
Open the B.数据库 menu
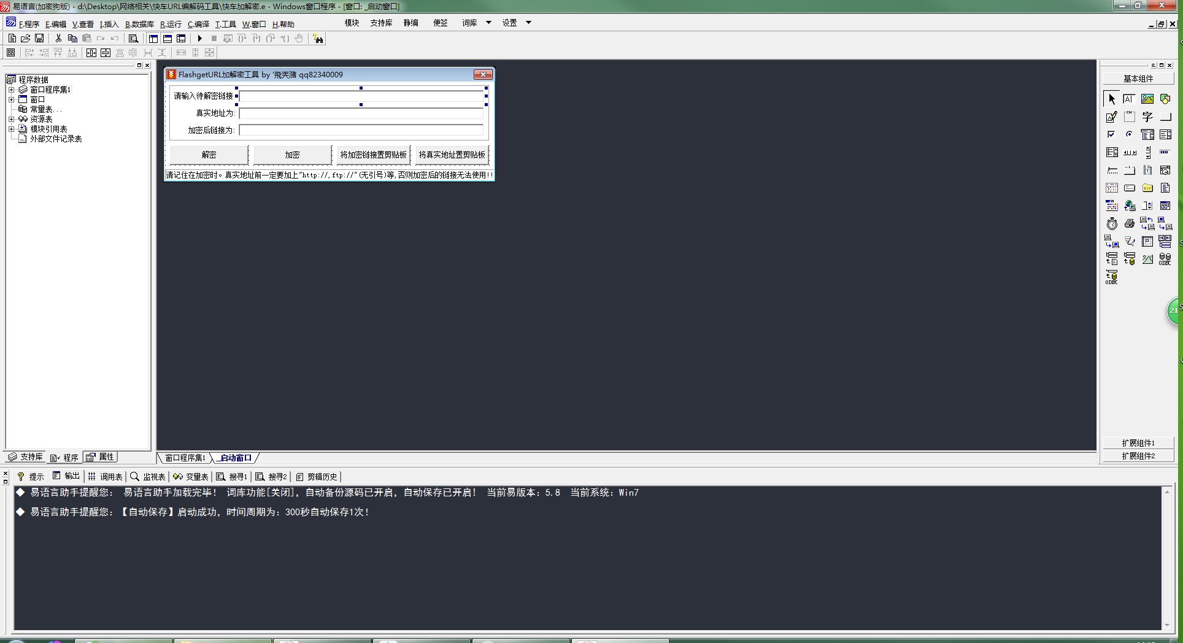point(139,25)
